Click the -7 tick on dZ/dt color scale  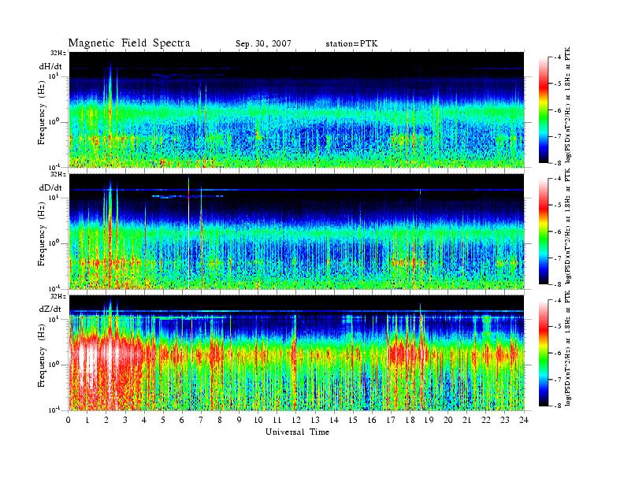click(x=558, y=380)
